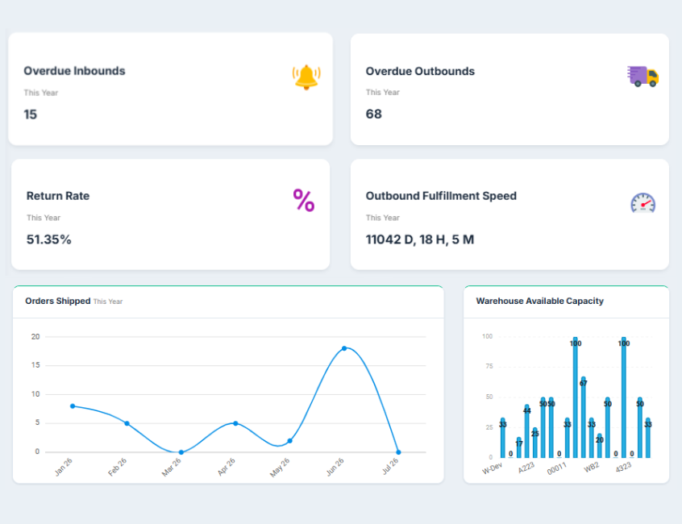Click This Year under Overdue Inbounds
682x524 pixels.
41,93
